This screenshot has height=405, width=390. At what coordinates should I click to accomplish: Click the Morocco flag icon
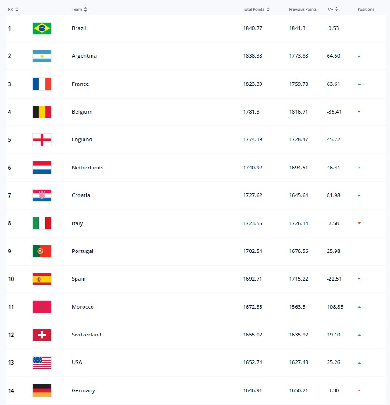point(42,307)
